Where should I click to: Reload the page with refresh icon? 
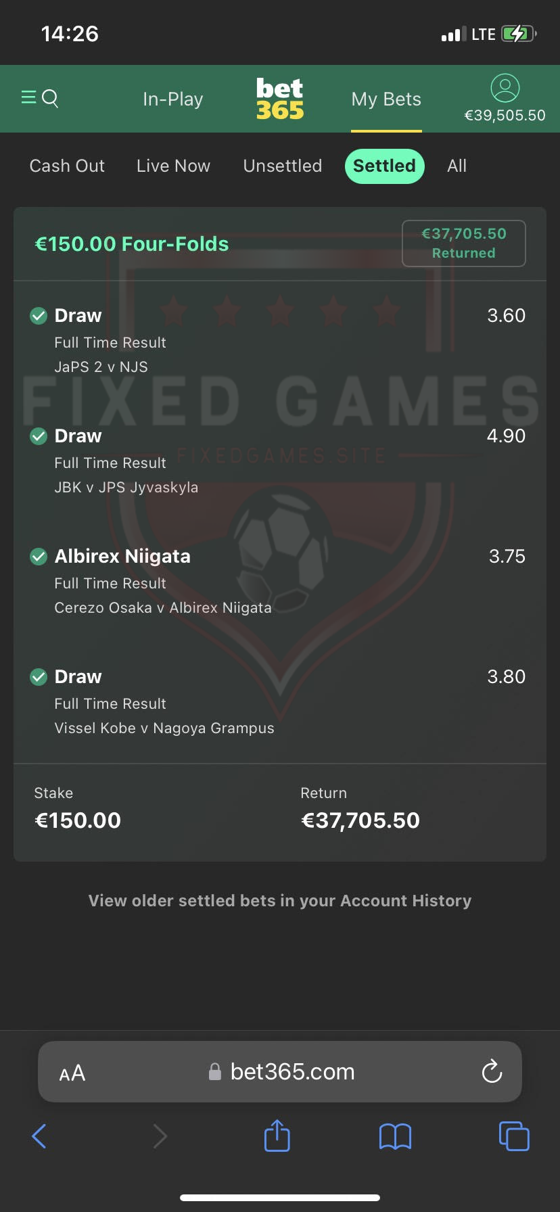click(x=492, y=1071)
